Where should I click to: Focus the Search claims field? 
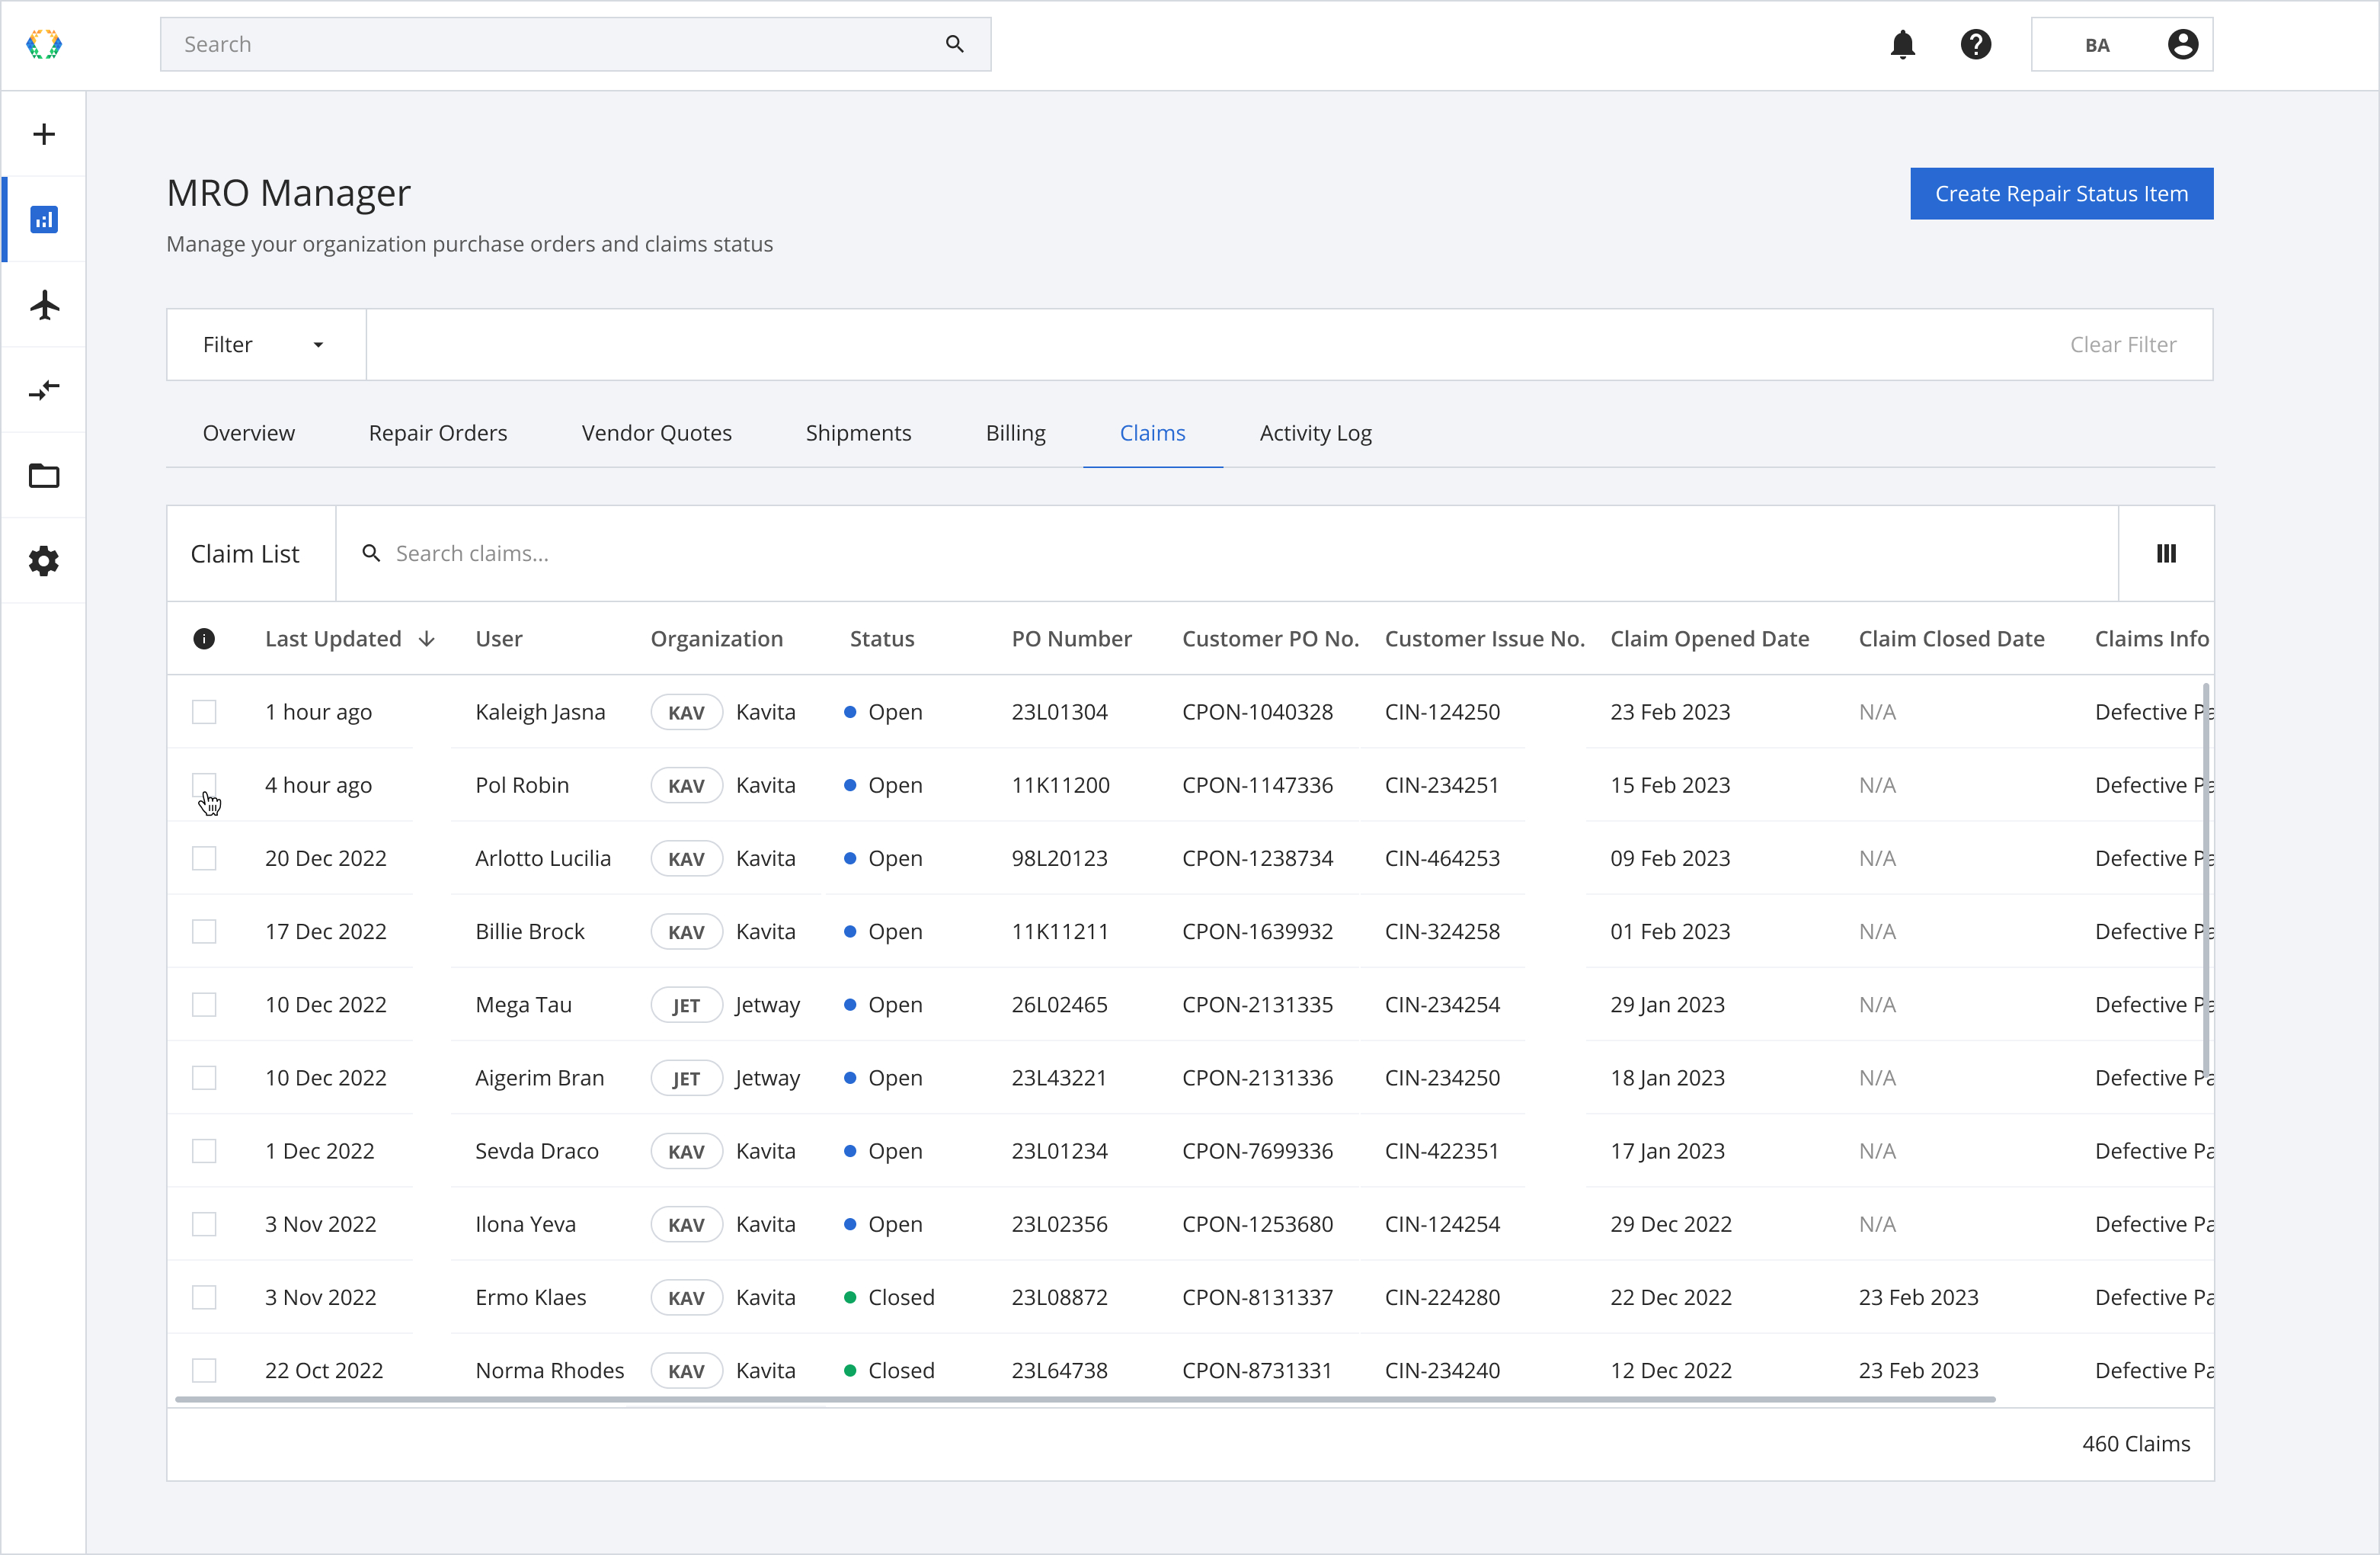click(x=1227, y=553)
